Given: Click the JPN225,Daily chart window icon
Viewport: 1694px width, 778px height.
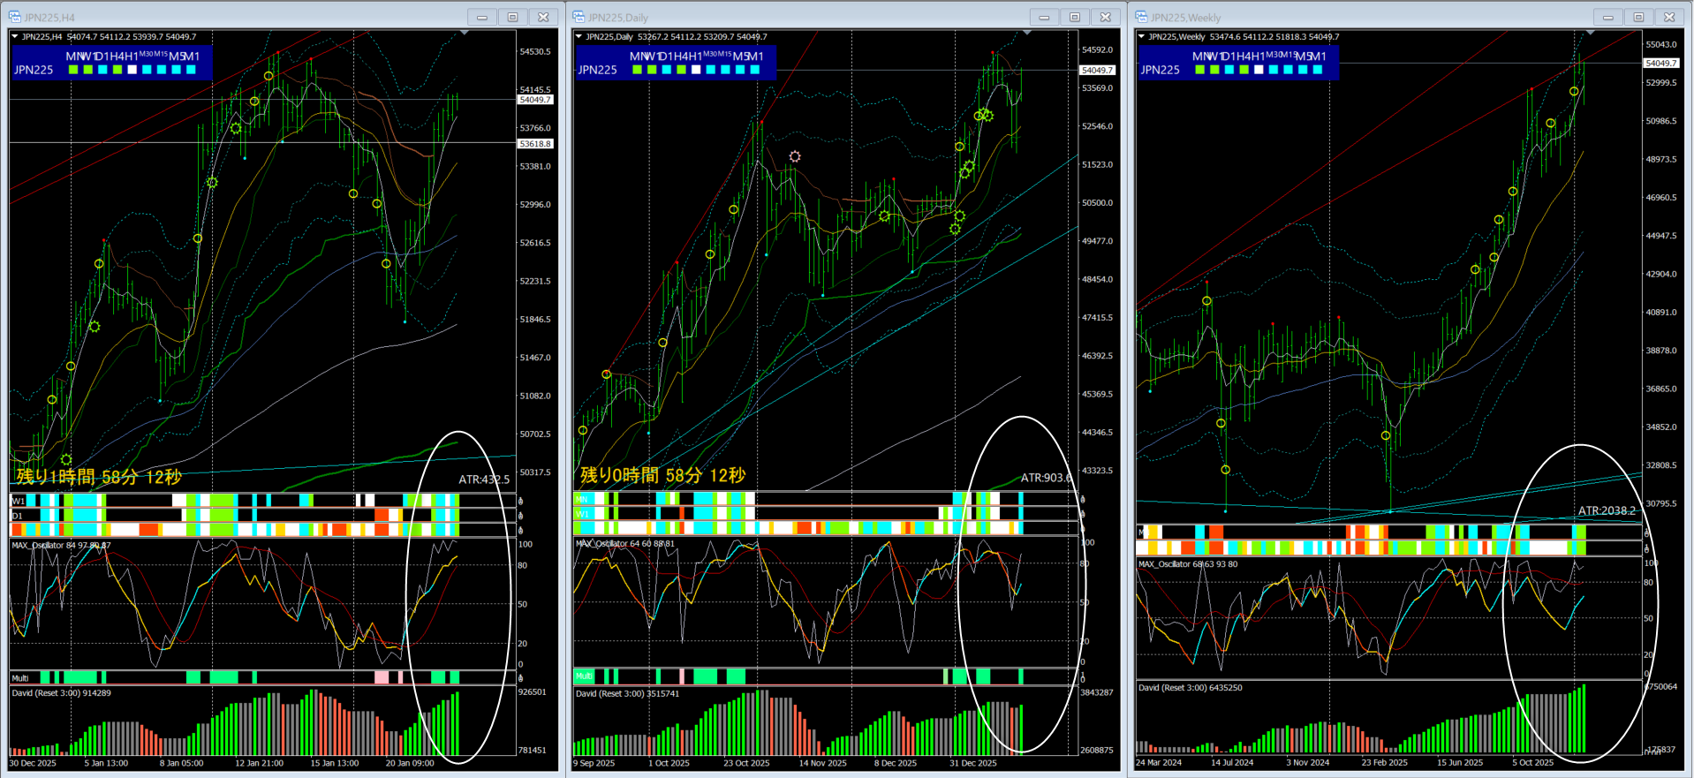Looking at the screenshot, I should pyautogui.click(x=579, y=17).
